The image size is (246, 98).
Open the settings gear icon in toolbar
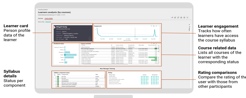(184, 17)
